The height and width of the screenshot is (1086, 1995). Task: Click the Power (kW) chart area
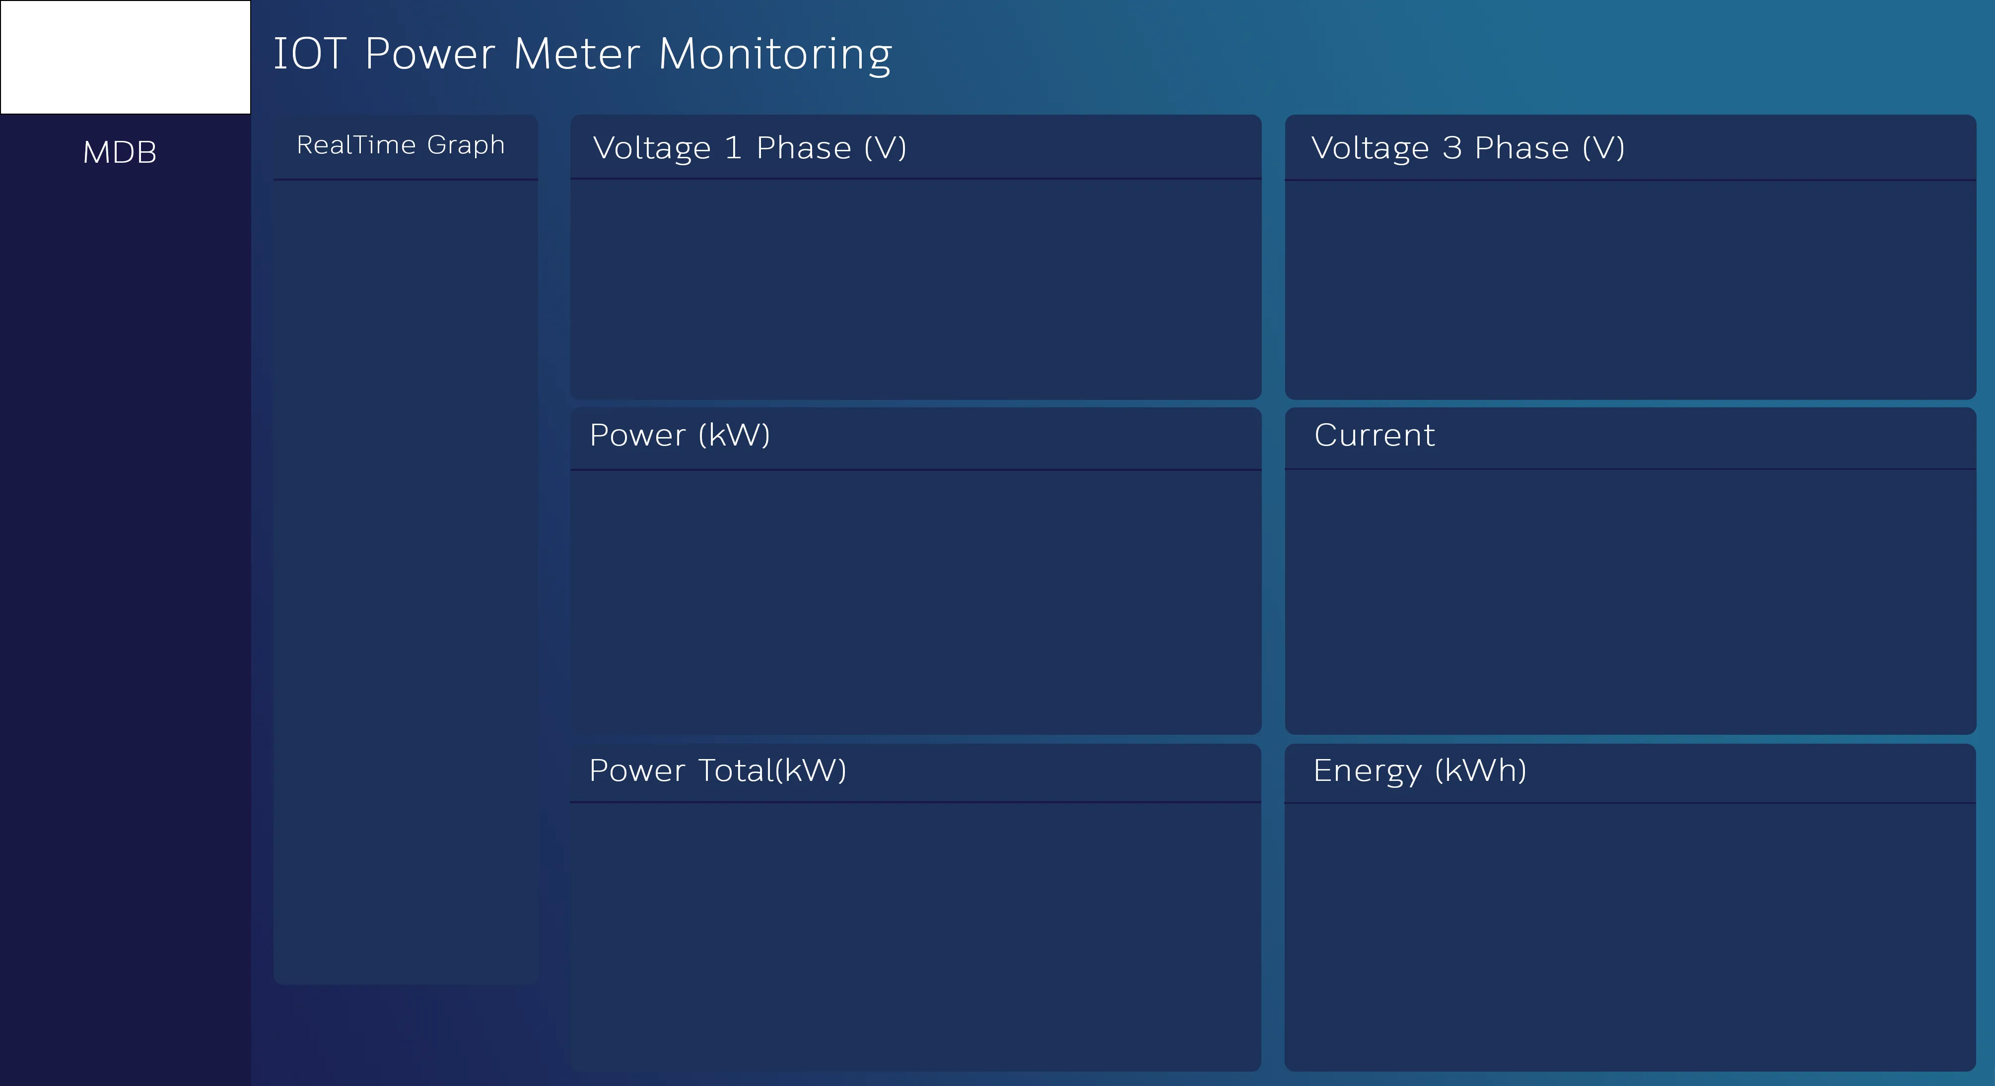click(x=915, y=602)
